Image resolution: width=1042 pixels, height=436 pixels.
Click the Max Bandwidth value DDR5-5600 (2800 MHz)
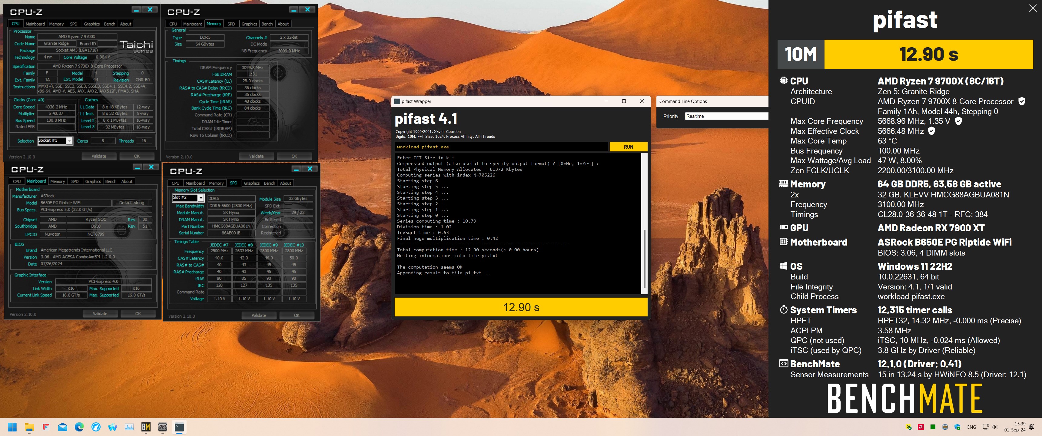coord(231,206)
